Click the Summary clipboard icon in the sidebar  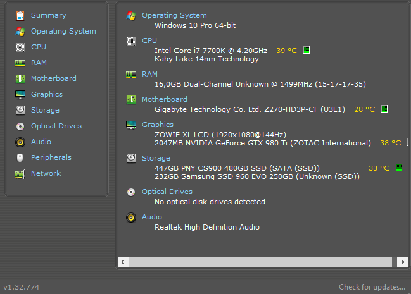point(20,15)
